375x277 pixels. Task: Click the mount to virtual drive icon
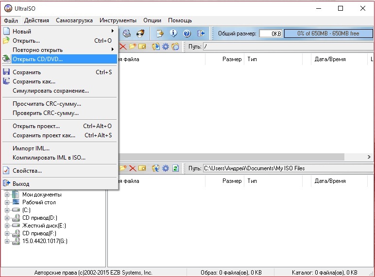click(126, 33)
